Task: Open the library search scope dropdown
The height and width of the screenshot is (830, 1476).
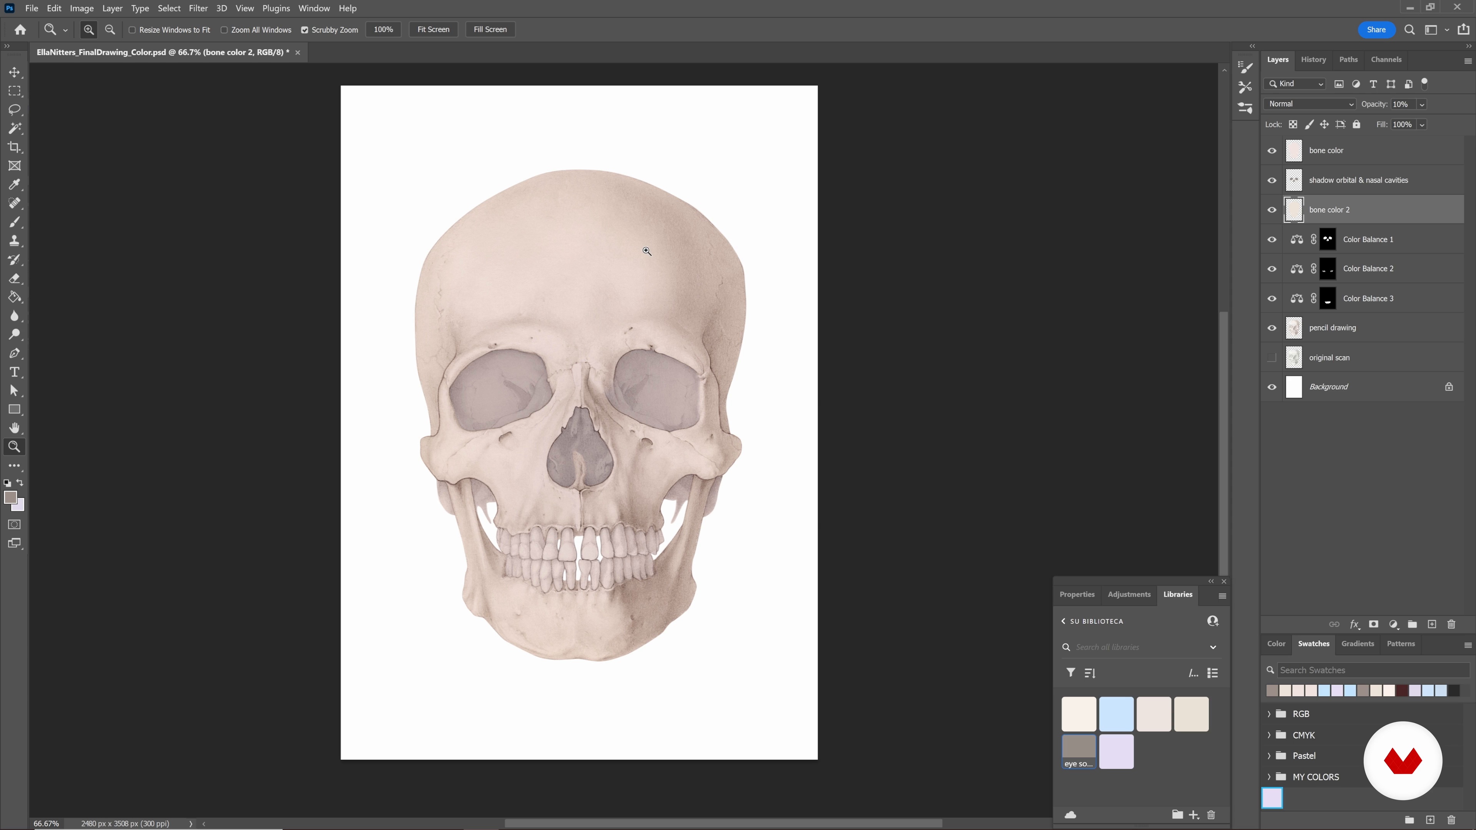Action: point(1213,647)
